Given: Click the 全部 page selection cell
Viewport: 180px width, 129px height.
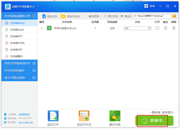Looking at the screenshot, I should pos(112,28).
